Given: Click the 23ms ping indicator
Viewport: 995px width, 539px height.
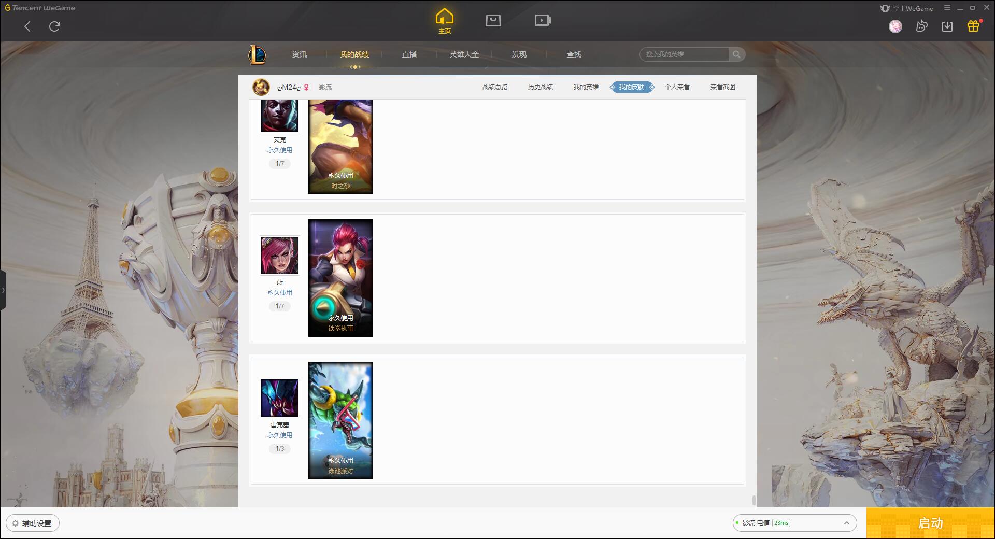Looking at the screenshot, I should pyautogui.click(x=781, y=523).
